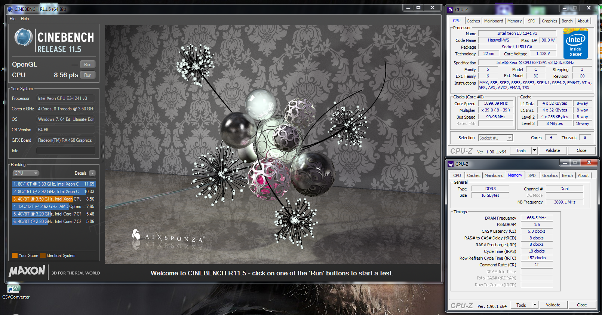
Task: Switch to Caches tab in upper CPU-Z window
Action: click(473, 21)
